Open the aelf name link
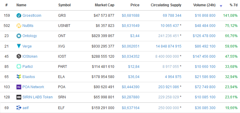 click(x=25, y=108)
